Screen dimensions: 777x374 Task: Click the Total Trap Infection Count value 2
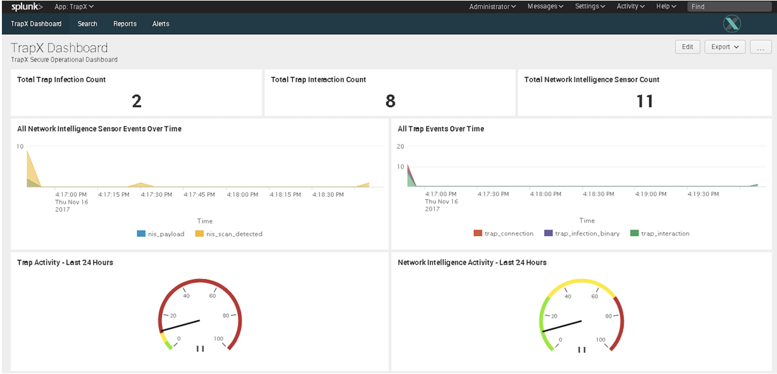click(136, 101)
